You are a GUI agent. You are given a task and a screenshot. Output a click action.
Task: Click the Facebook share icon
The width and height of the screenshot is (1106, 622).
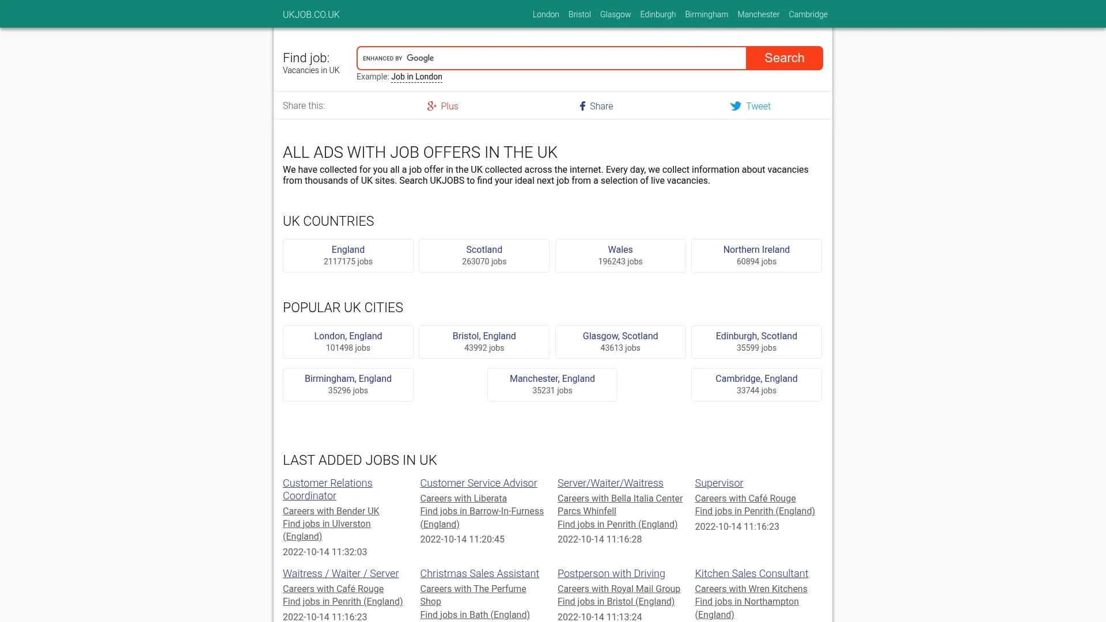pyautogui.click(x=582, y=106)
